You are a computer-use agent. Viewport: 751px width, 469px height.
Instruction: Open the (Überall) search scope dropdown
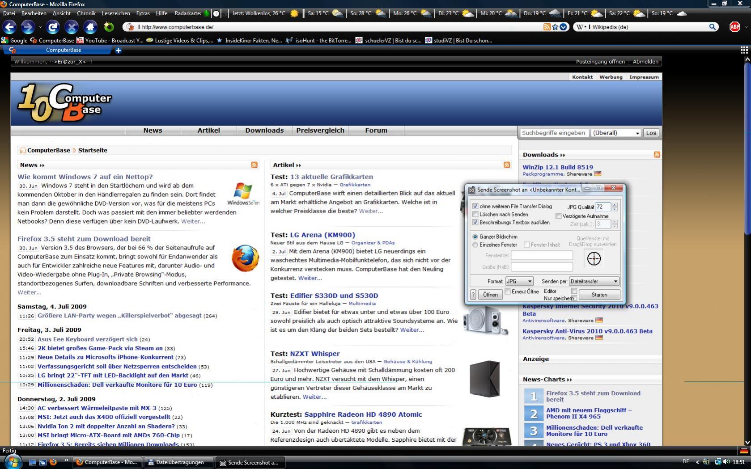click(616, 133)
